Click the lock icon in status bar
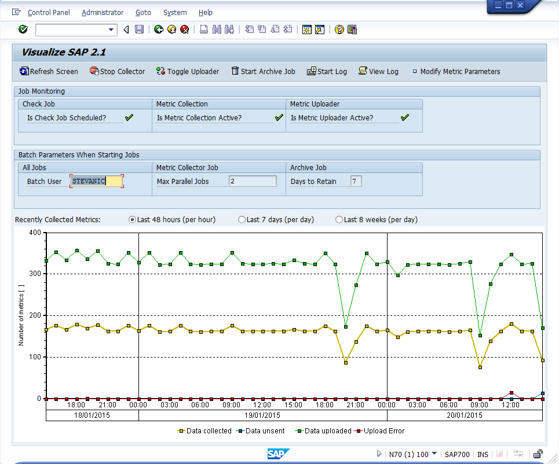 pos(538,454)
